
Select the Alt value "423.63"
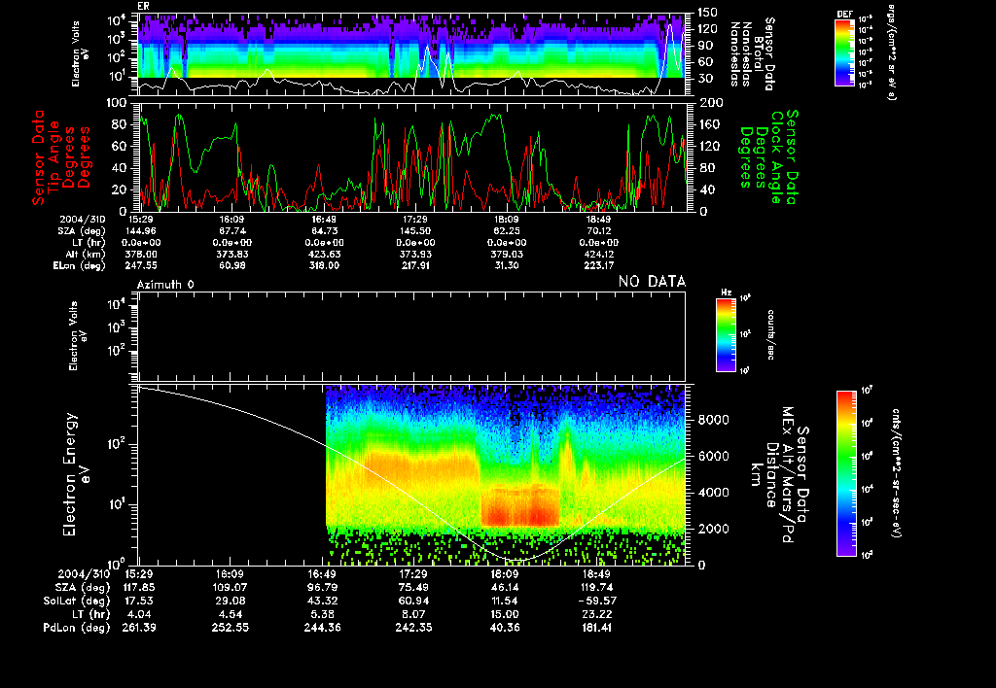(x=324, y=255)
